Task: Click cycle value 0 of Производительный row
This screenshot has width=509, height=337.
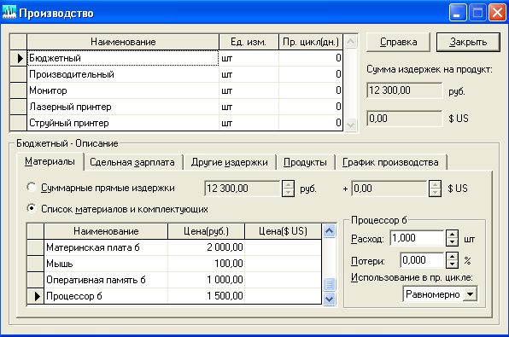Action: click(311, 74)
